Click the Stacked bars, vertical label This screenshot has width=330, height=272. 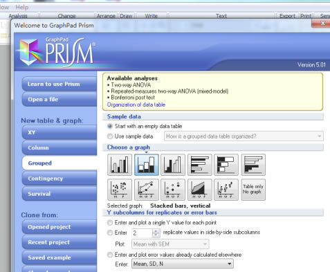pos(181,206)
